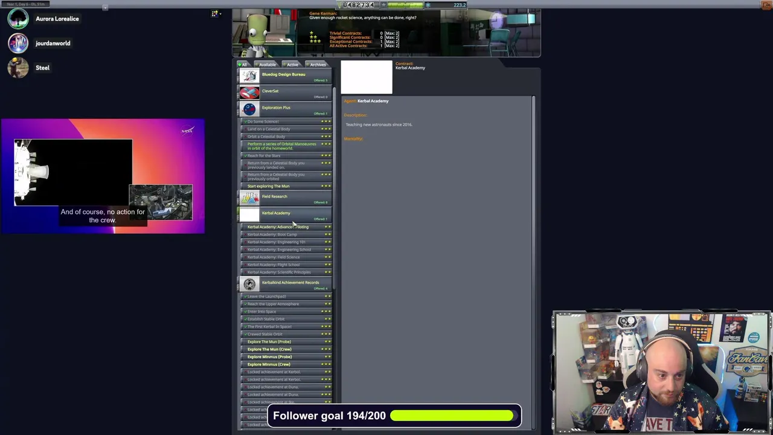Click 'Teaching new astronauts since 2016.' description

pos(379,124)
